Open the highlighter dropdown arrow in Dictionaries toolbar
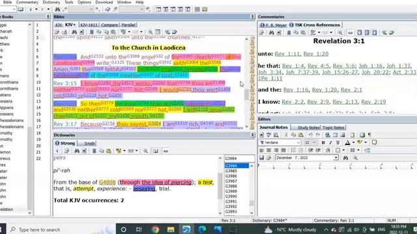The width and height of the screenshot is (417, 234). click(124, 151)
